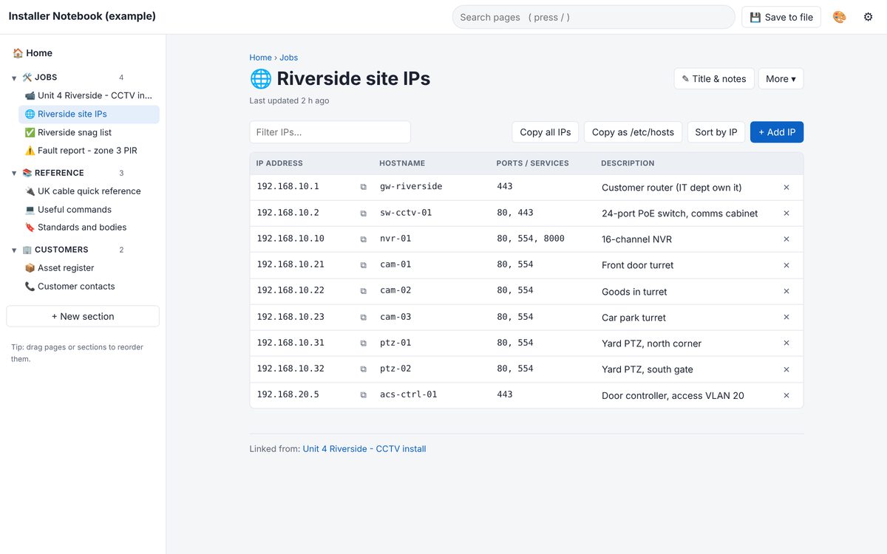Copy IP 192.168.10.10 with copy icon
887x554 pixels.
tap(363, 239)
